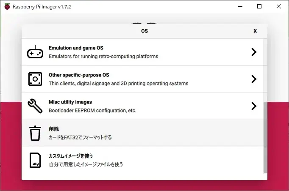
Task: Click '自分で用意したイメージファイルを使う' description
Action: pos(86,164)
